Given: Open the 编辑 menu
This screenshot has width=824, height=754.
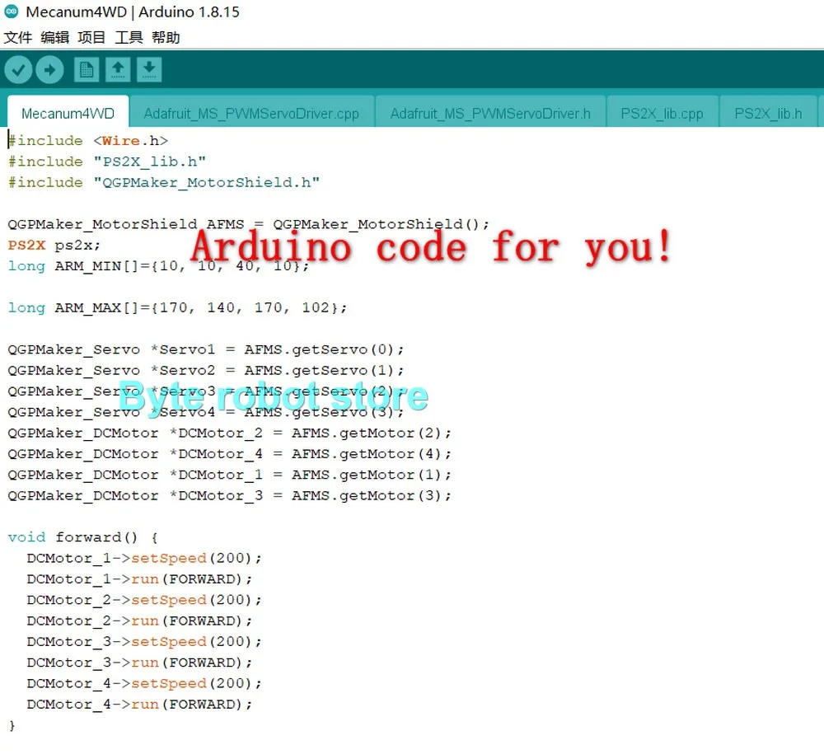Looking at the screenshot, I should coord(54,37).
